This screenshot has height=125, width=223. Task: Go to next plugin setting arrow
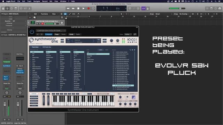41,34
